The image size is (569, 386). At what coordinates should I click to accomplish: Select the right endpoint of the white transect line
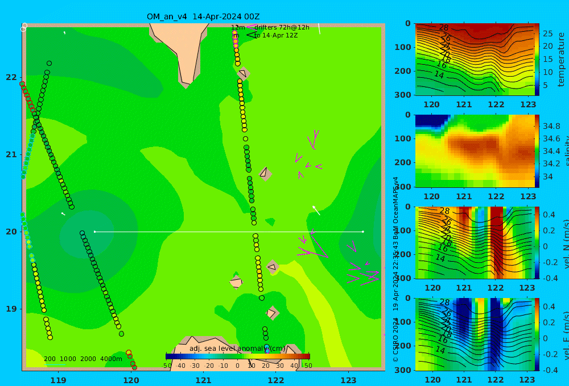pos(363,232)
